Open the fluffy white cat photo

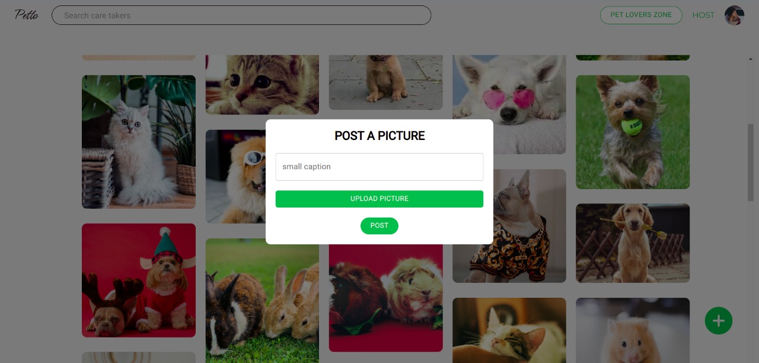[139, 142]
